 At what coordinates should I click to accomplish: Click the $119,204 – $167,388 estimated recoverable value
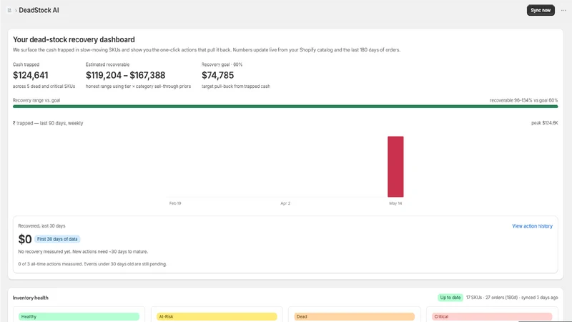[126, 75]
